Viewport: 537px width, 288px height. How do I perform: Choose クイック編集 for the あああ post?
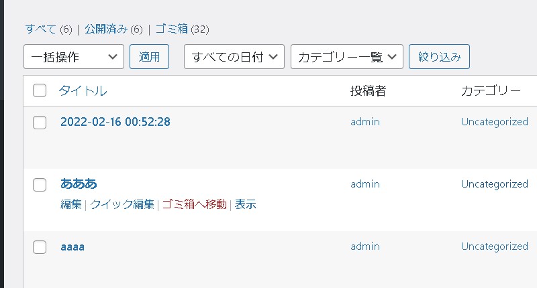[x=122, y=204]
